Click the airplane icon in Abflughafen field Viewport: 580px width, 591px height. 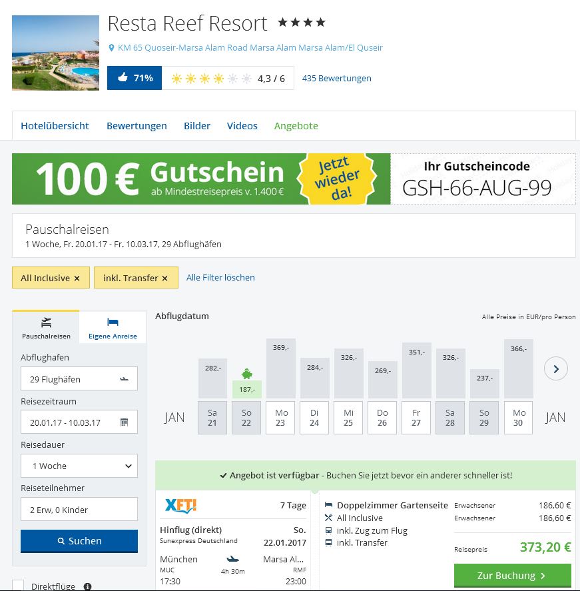coord(124,378)
